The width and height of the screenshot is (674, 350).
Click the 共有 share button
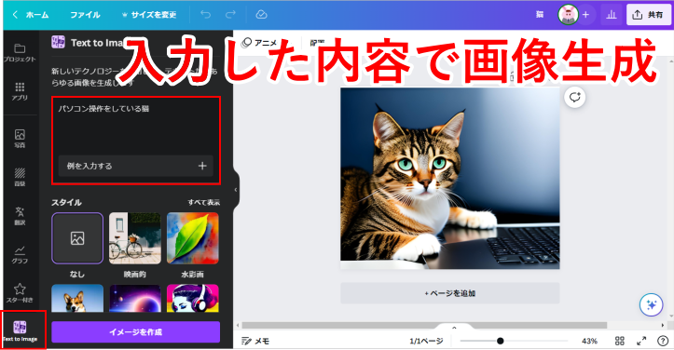[x=648, y=15]
